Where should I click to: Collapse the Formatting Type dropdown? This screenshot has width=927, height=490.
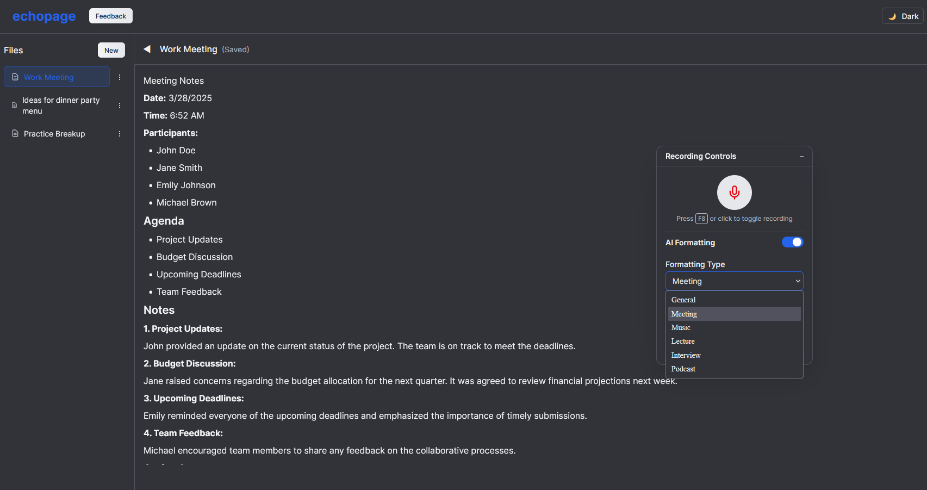coord(734,281)
